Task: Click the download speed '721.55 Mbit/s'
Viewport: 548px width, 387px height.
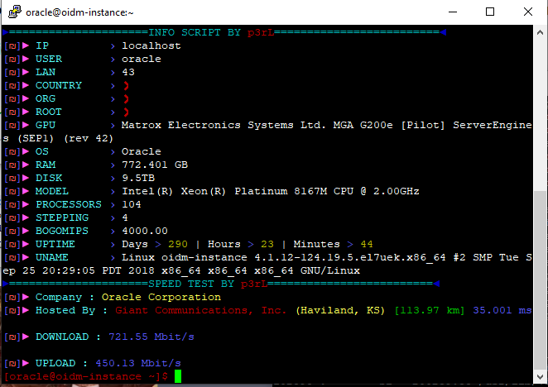Action: pyautogui.click(x=151, y=337)
